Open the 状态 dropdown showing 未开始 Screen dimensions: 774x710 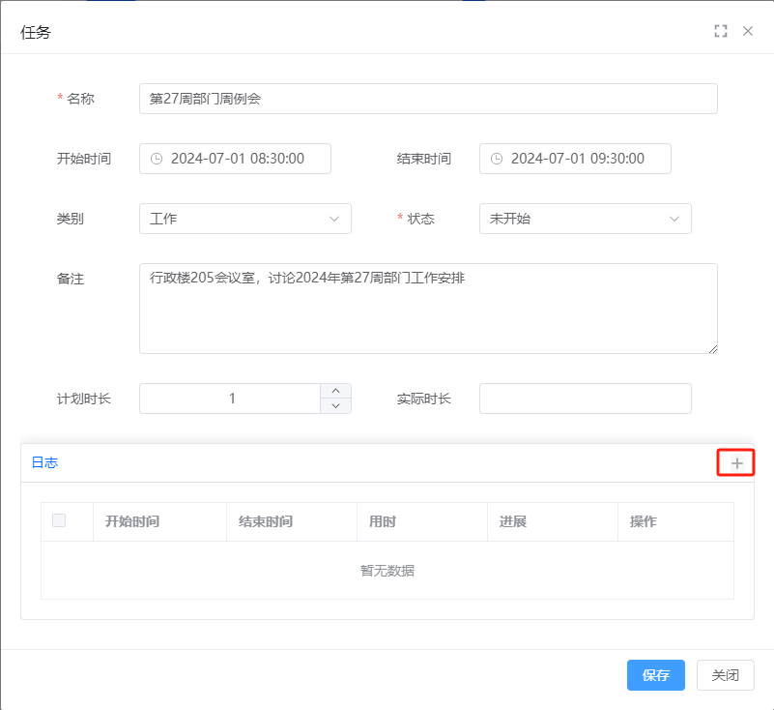click(x=585, y=219)
